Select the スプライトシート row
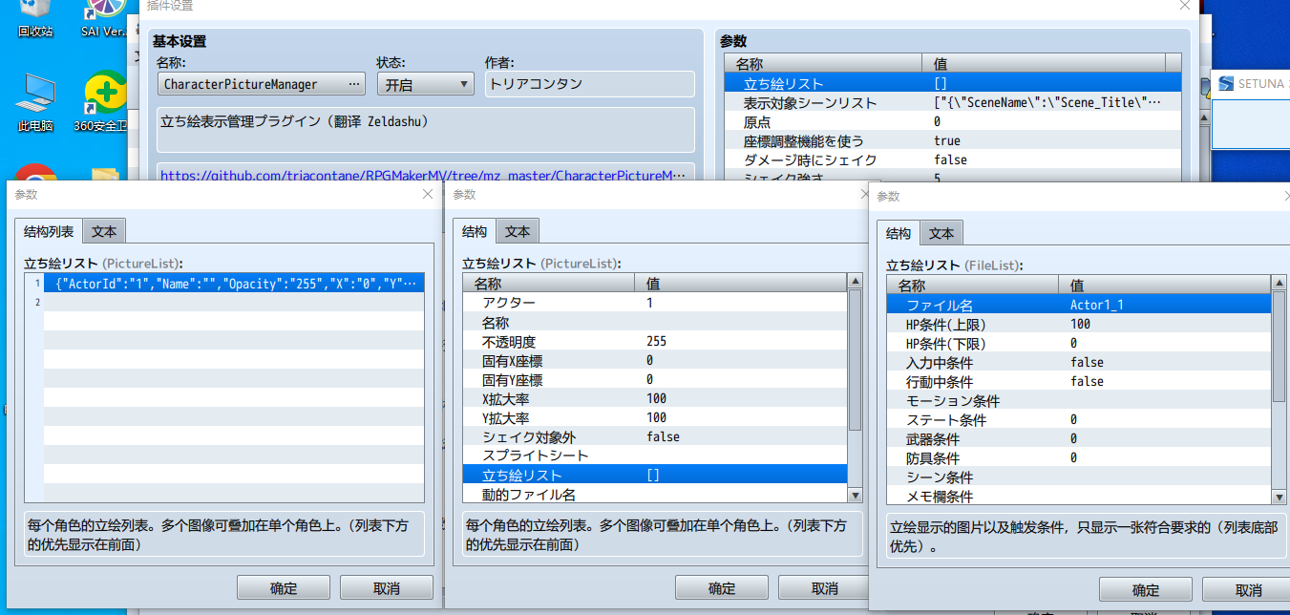Image resolution: width=1290 pixels, height=615 pixels. tap(655, 456)
